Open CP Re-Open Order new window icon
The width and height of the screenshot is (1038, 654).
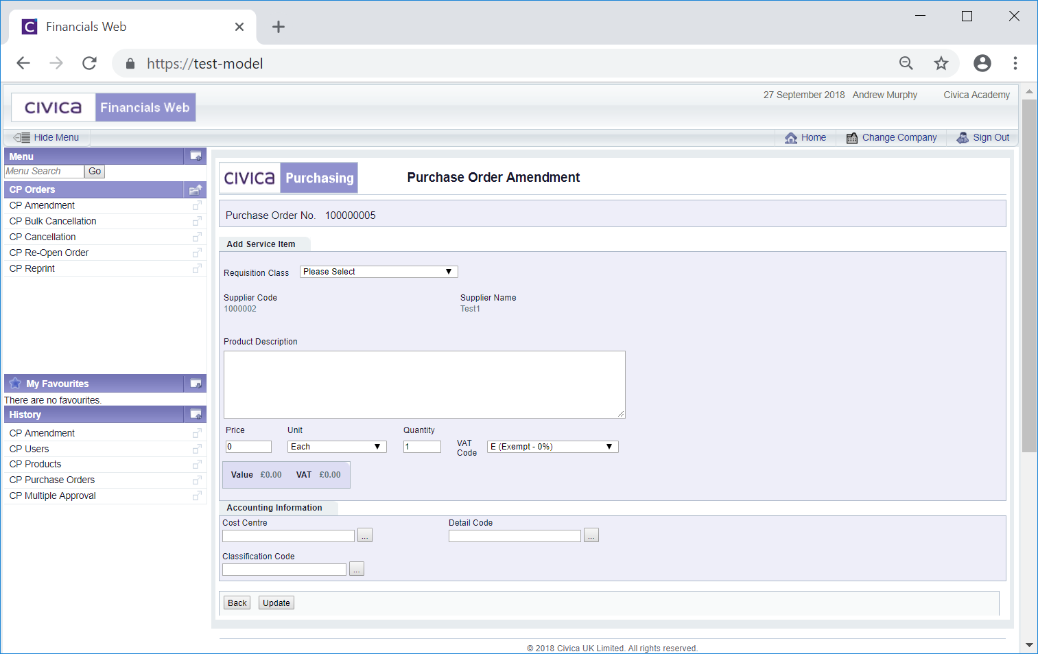(197, 253)
